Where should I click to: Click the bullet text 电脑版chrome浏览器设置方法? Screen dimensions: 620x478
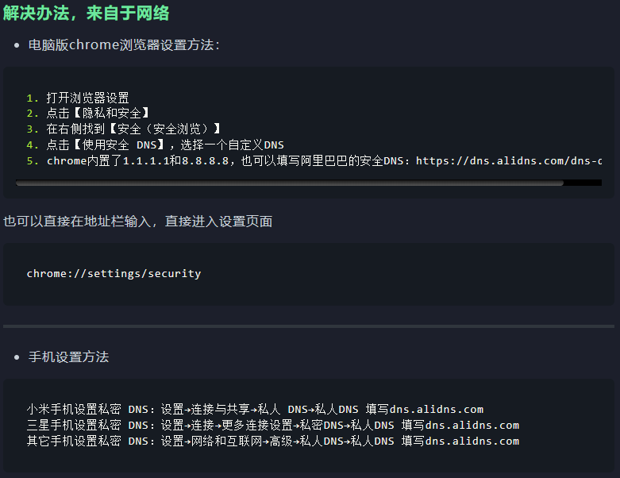[x=124, y=44]
